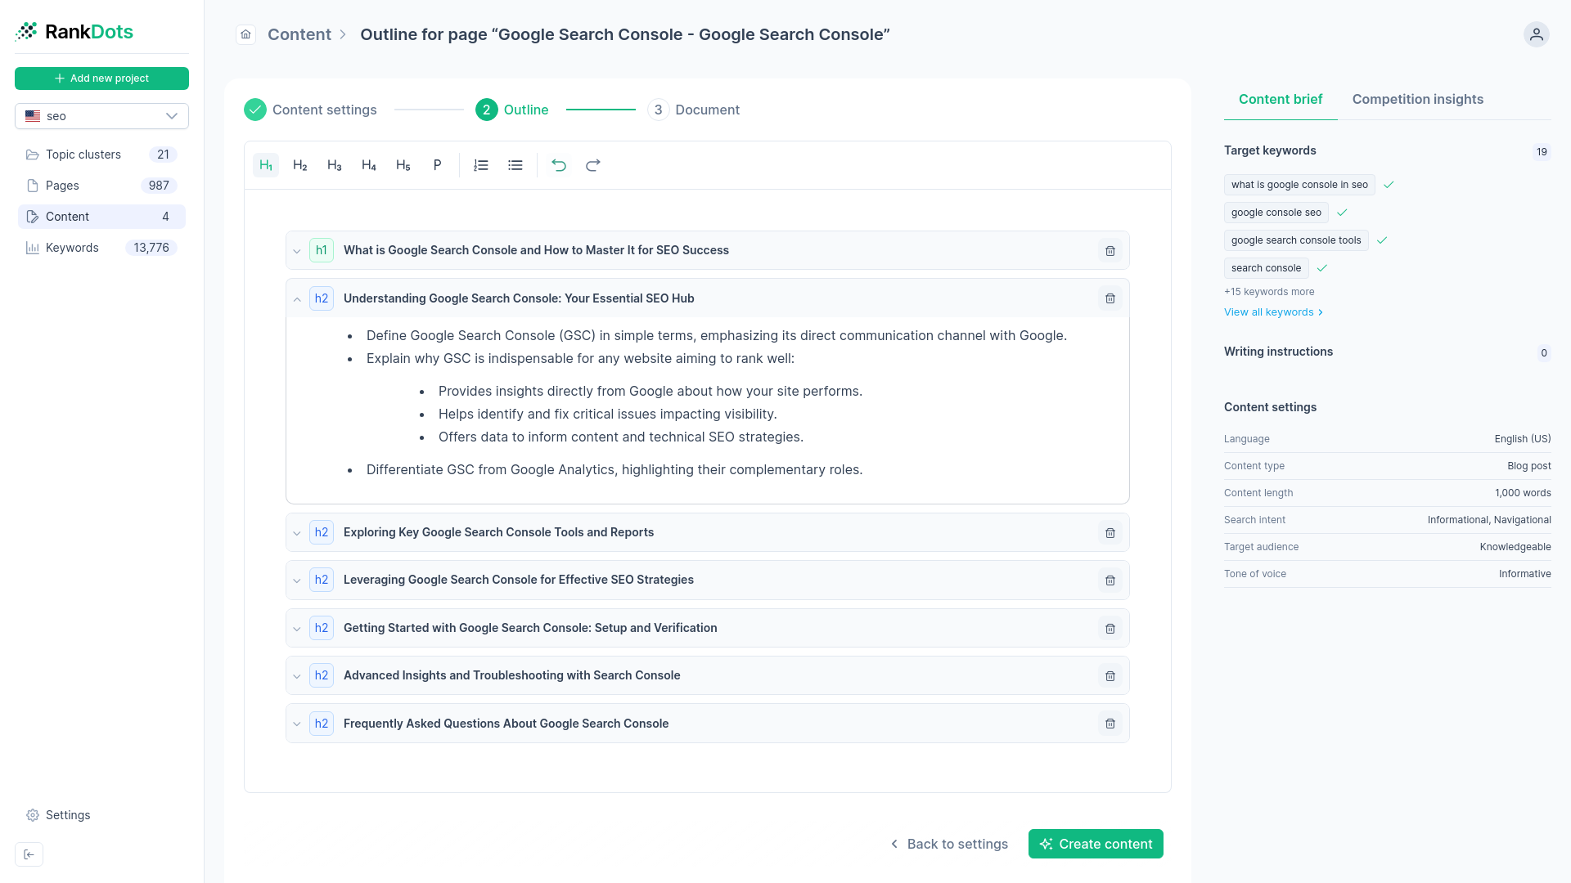
Task: Apply H2 heading format in toolbar
Action: (300, 165)
